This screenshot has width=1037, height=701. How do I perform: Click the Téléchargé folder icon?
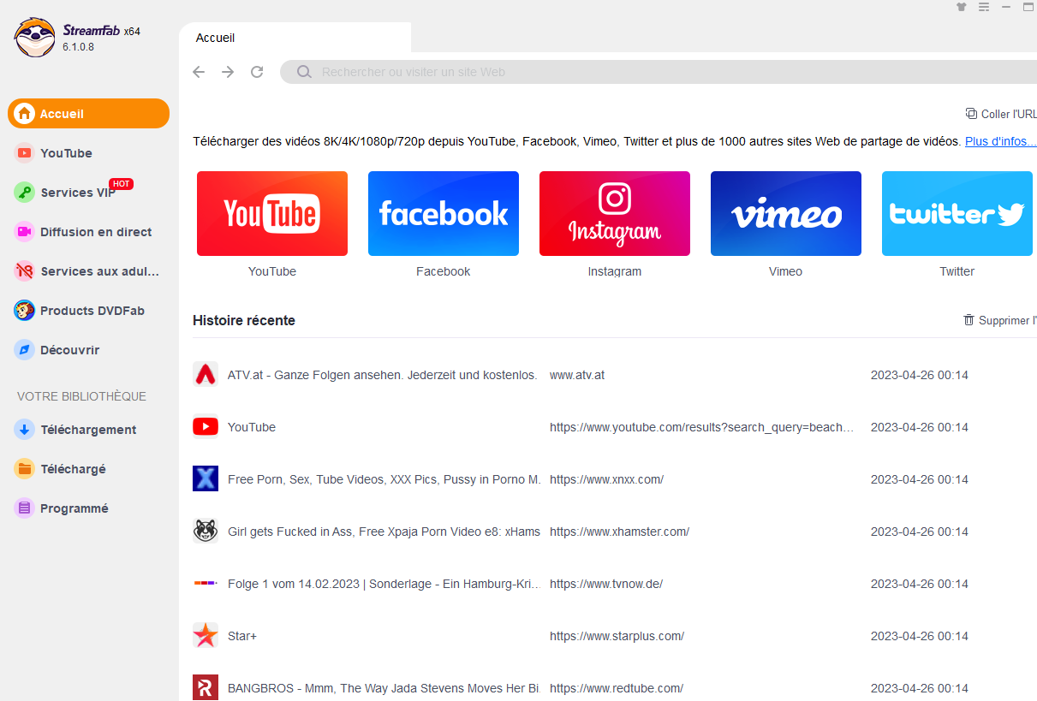(25, 469)
